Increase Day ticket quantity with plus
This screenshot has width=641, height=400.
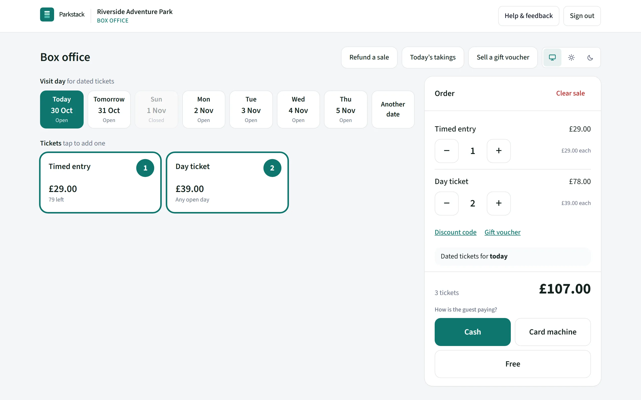tap(499, 203)
